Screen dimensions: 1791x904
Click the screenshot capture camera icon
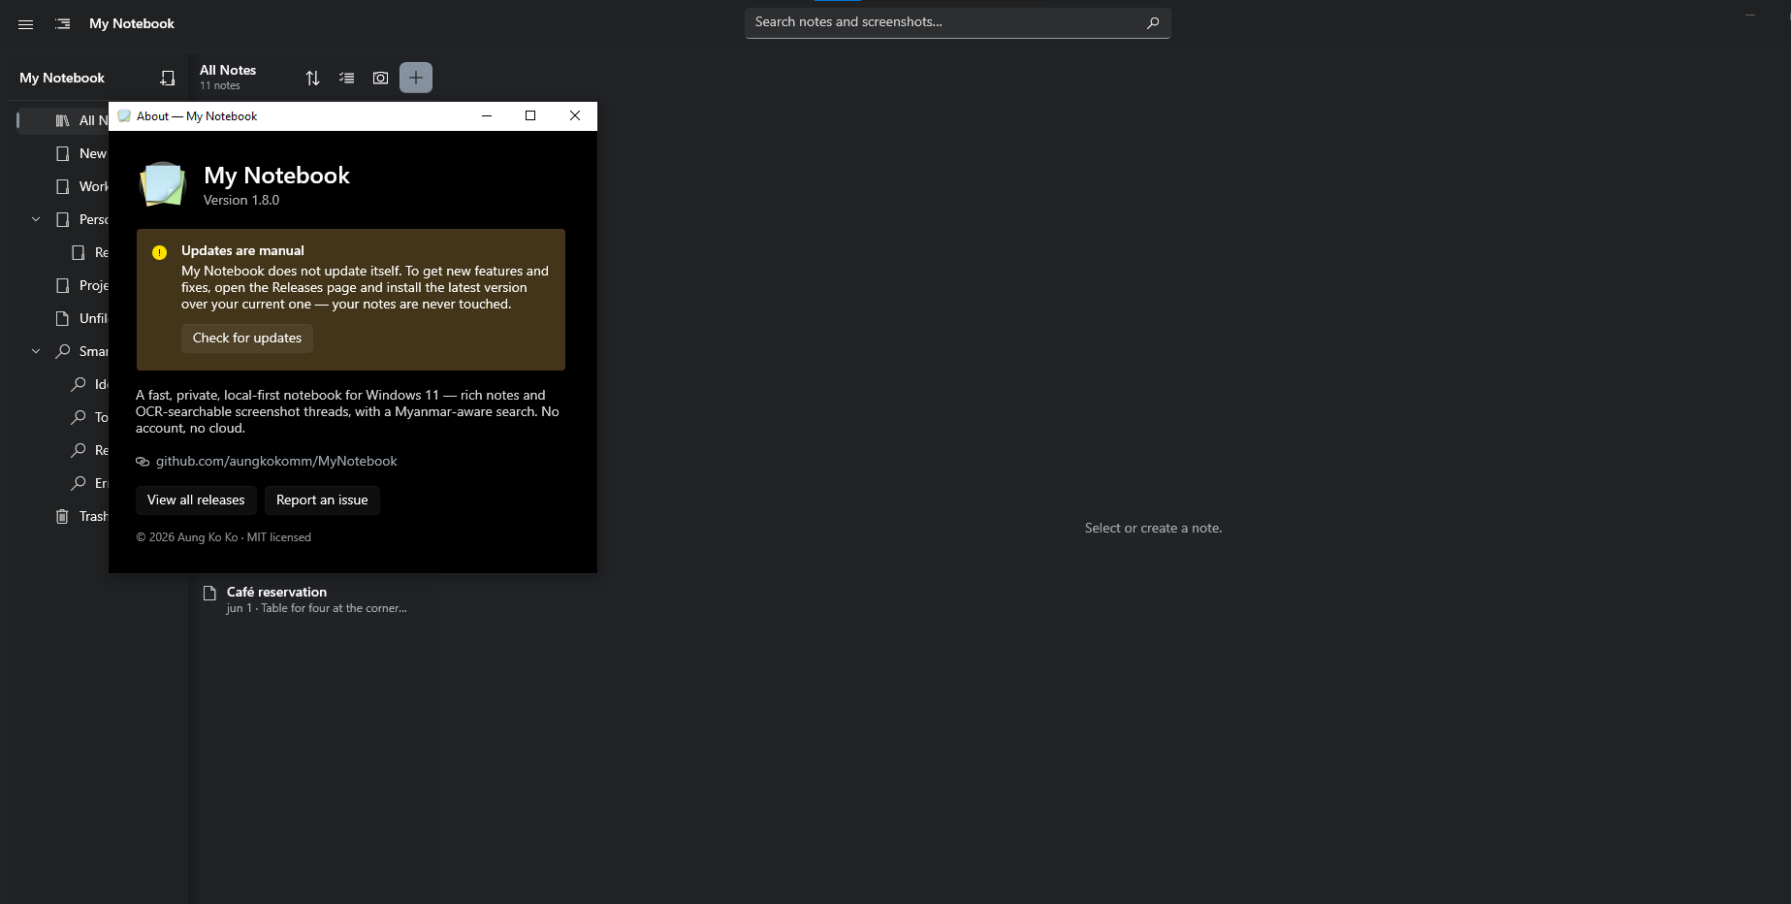[x=380, y=78]
